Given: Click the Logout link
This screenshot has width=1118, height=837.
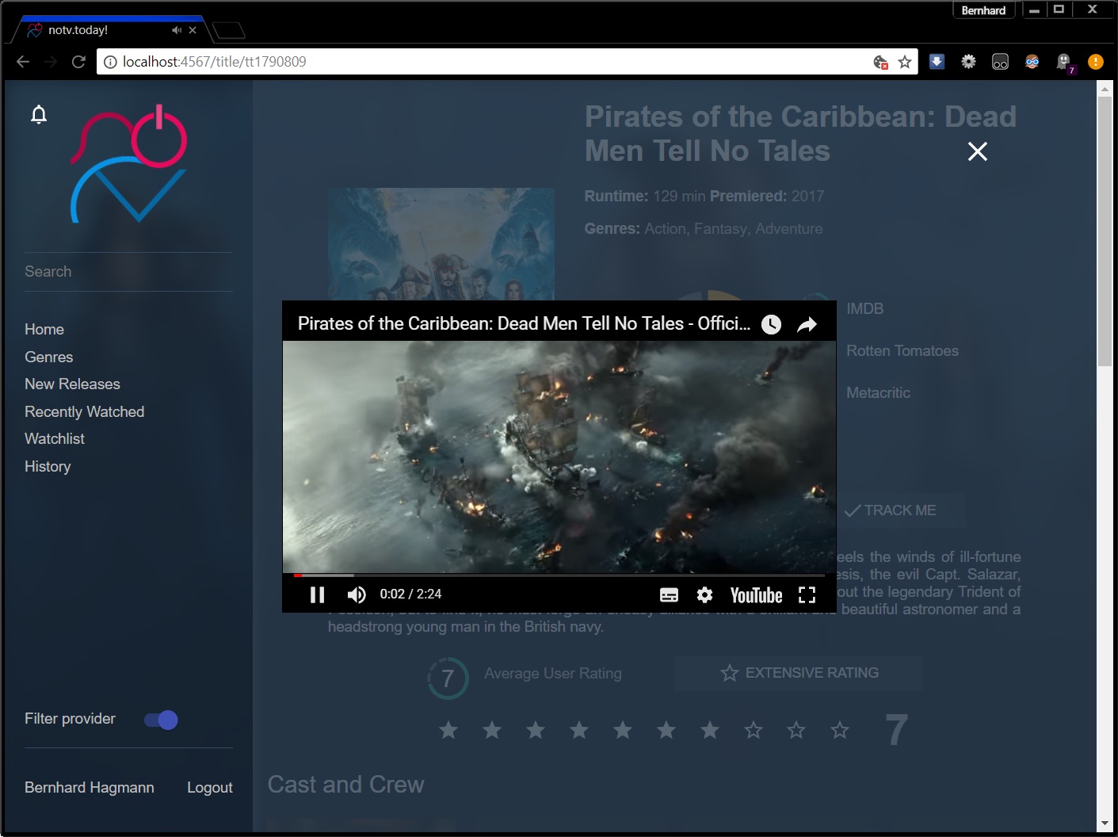Looking at the screenshot, I should tap(209, 787).
